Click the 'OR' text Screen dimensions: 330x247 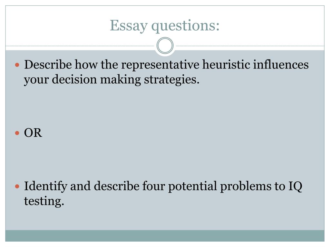tap(33, 133)
